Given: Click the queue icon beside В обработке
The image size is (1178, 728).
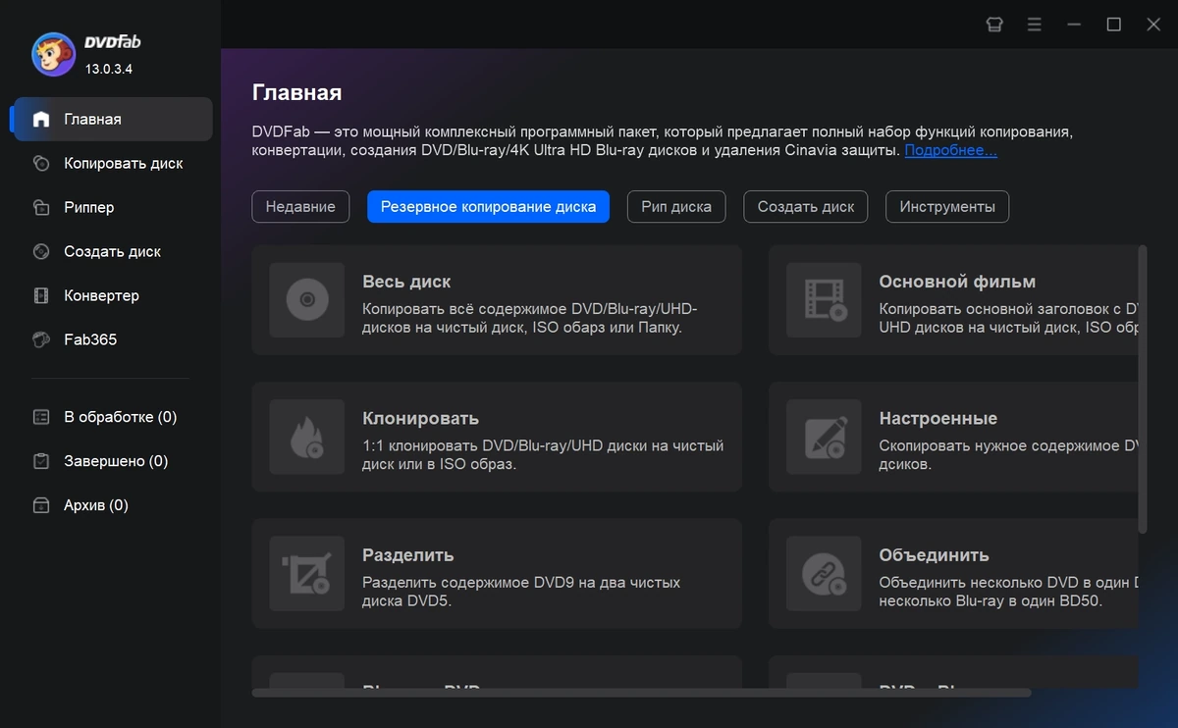Looking at the screenshot, I should pyautogui.click(x=41, y=417).
